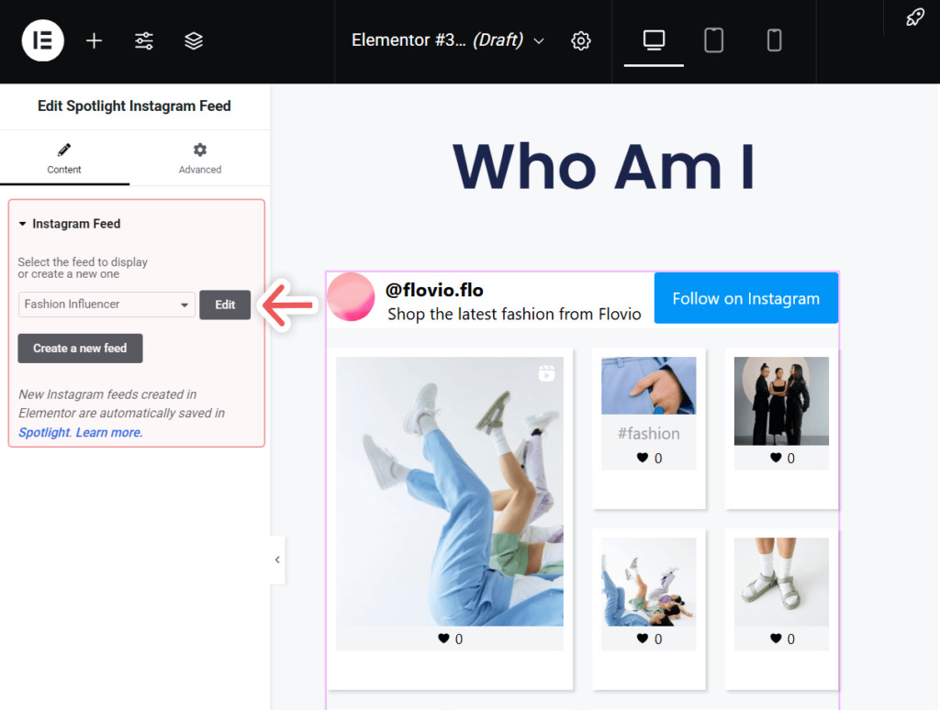This screenshot has height=710, width=940.
Task: Open the widget panel with plus icon
Action: click(94, 40)
